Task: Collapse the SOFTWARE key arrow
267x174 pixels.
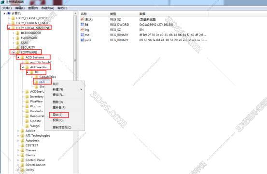Action: click(14, 53)
